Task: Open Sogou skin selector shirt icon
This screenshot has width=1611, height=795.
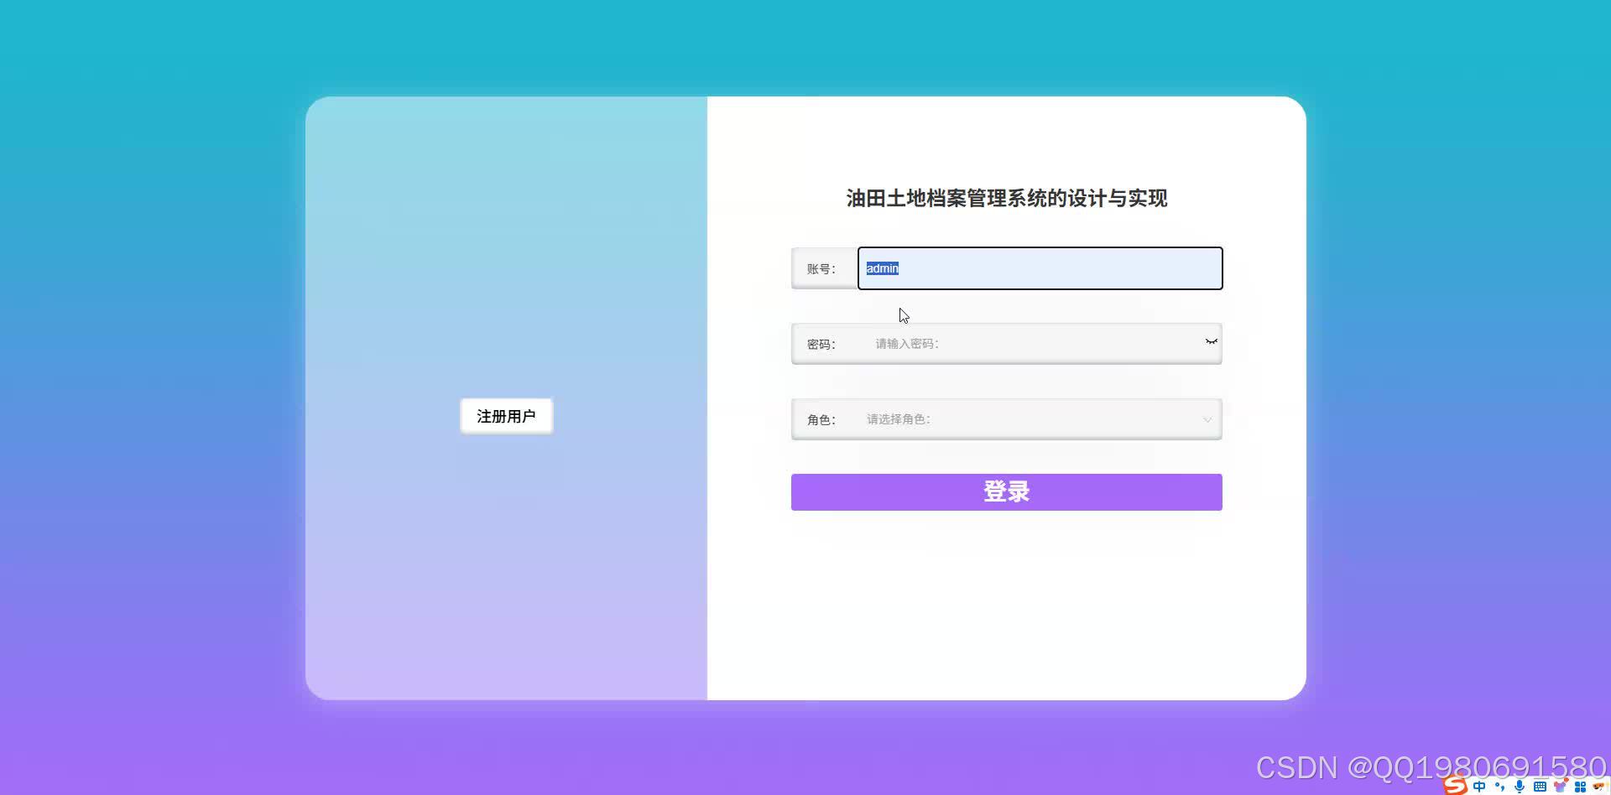Action: click(1561, 786)
